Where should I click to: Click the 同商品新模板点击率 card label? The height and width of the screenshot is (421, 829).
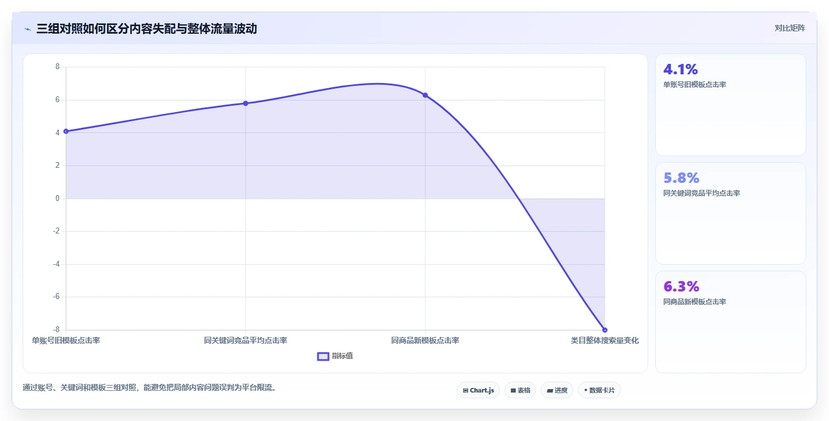(x=695, y=302)
